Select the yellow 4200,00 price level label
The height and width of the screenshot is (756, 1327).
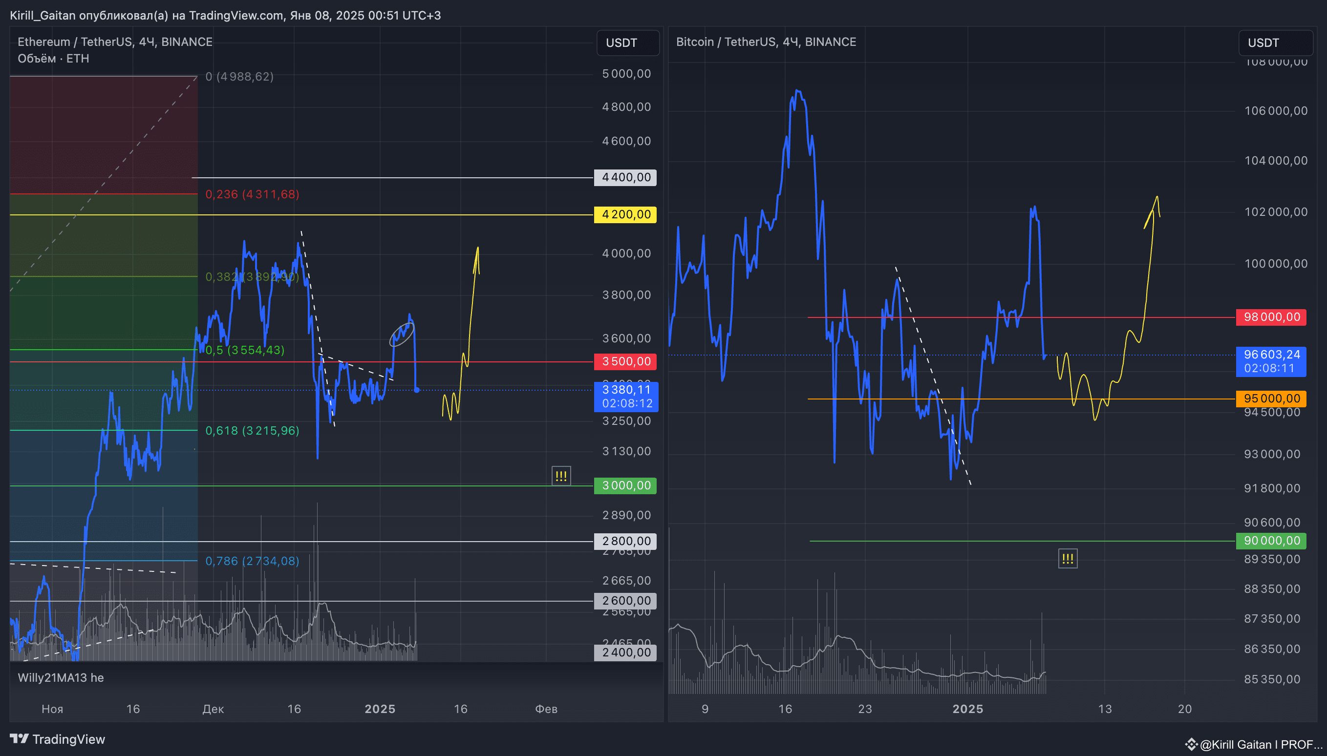[x=625, y=214]
